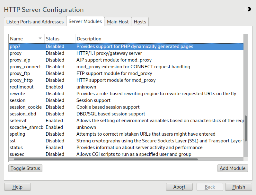Image resolution: width=256 pixels, height=195 pixels.
Task: Select the status module row
Action: [x=16, y=148]
